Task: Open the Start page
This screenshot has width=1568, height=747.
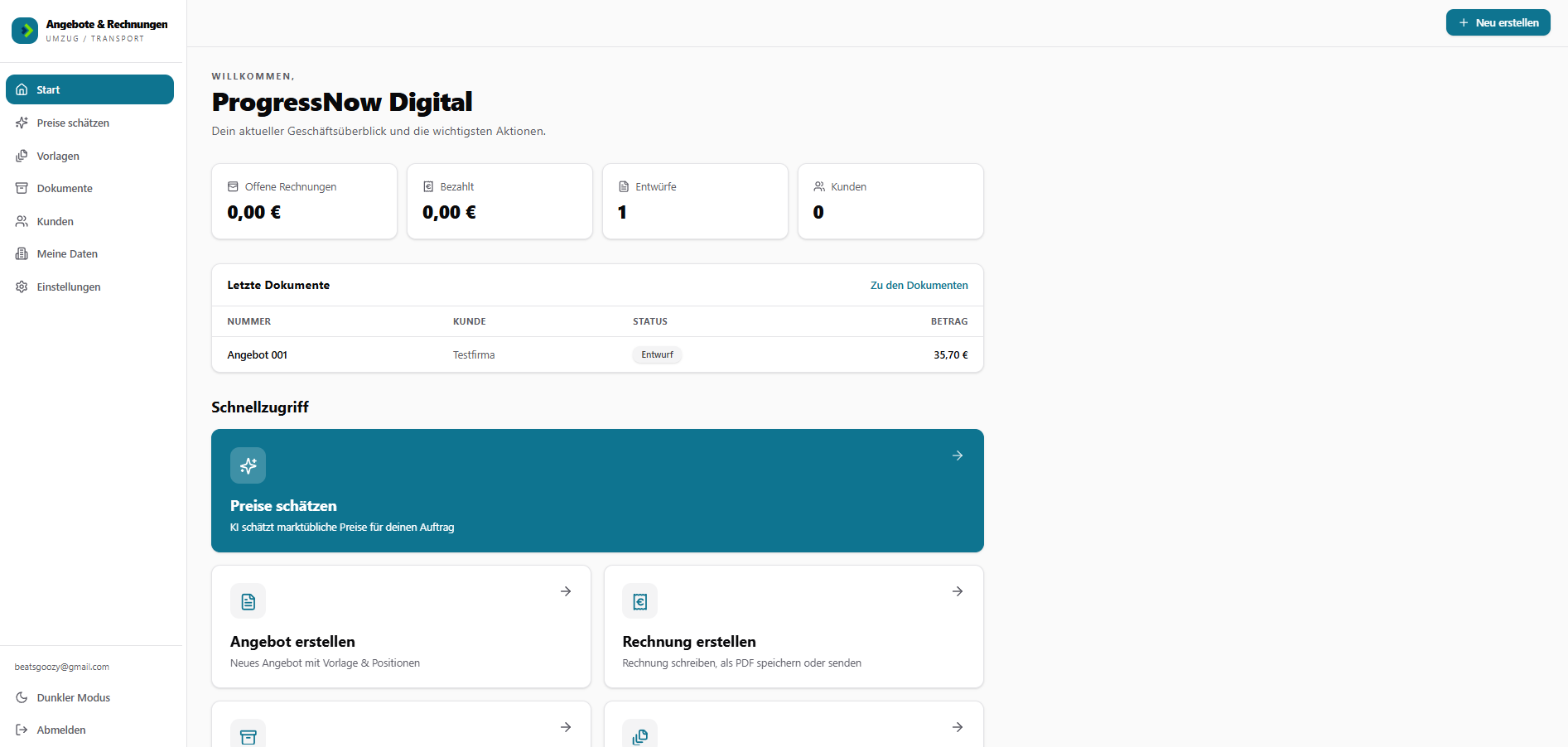Action: click(x=89, y=89)
